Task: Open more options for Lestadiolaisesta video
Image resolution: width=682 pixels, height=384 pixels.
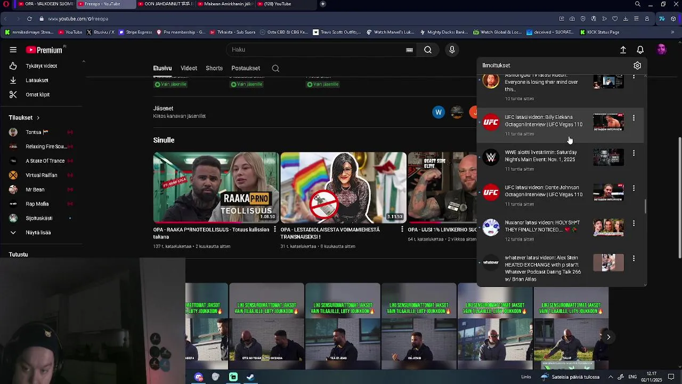Action: 402,229
